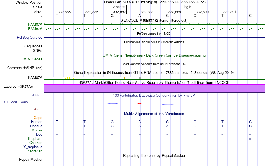Screen dimensions: 265x166
Task: Click the PhyloP minimum value -4.5
Action: [36, 109]
